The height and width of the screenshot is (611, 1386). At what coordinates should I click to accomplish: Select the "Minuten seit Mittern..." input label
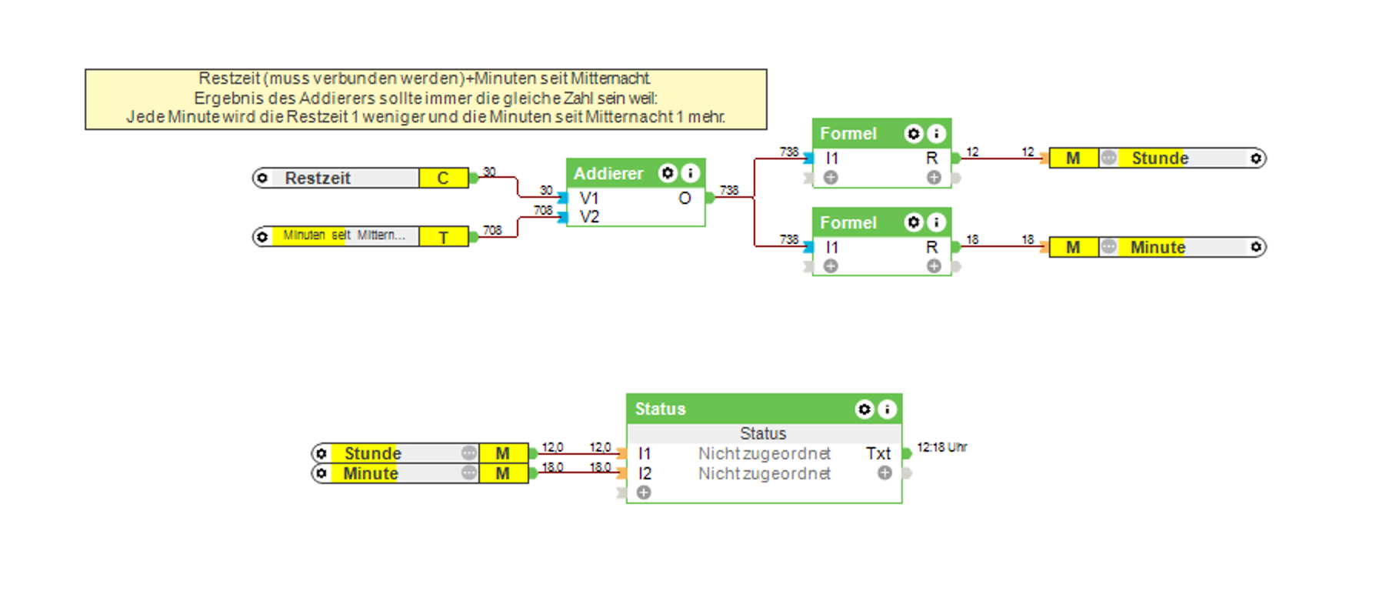[344, 235]
